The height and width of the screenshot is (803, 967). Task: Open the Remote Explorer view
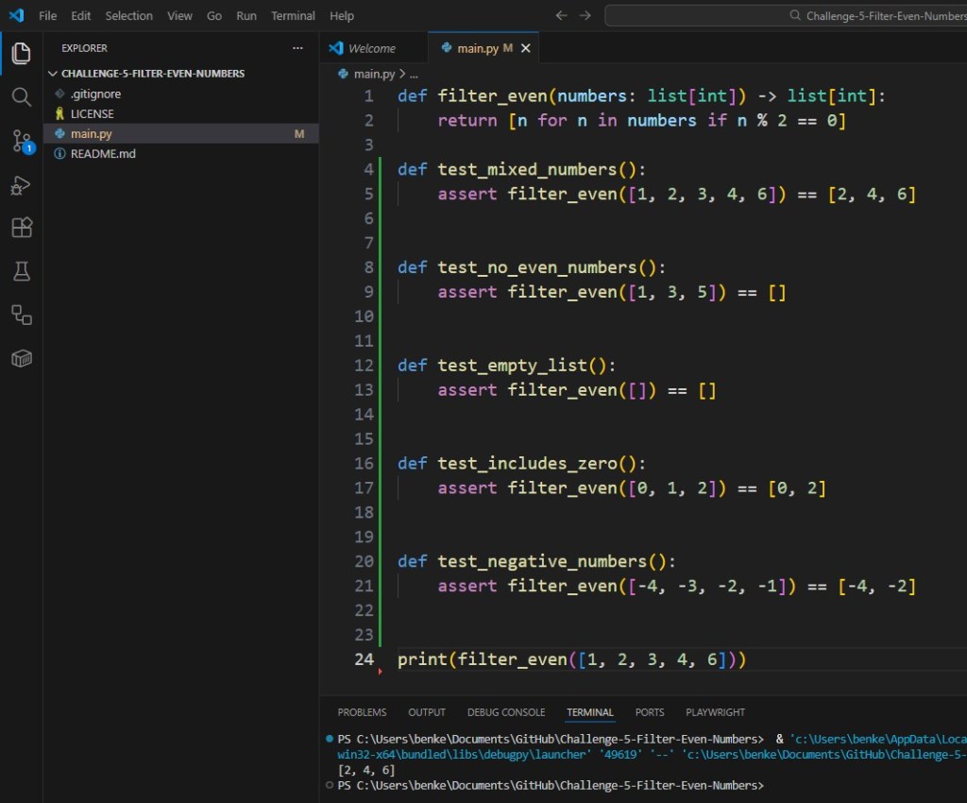point(21,315)
